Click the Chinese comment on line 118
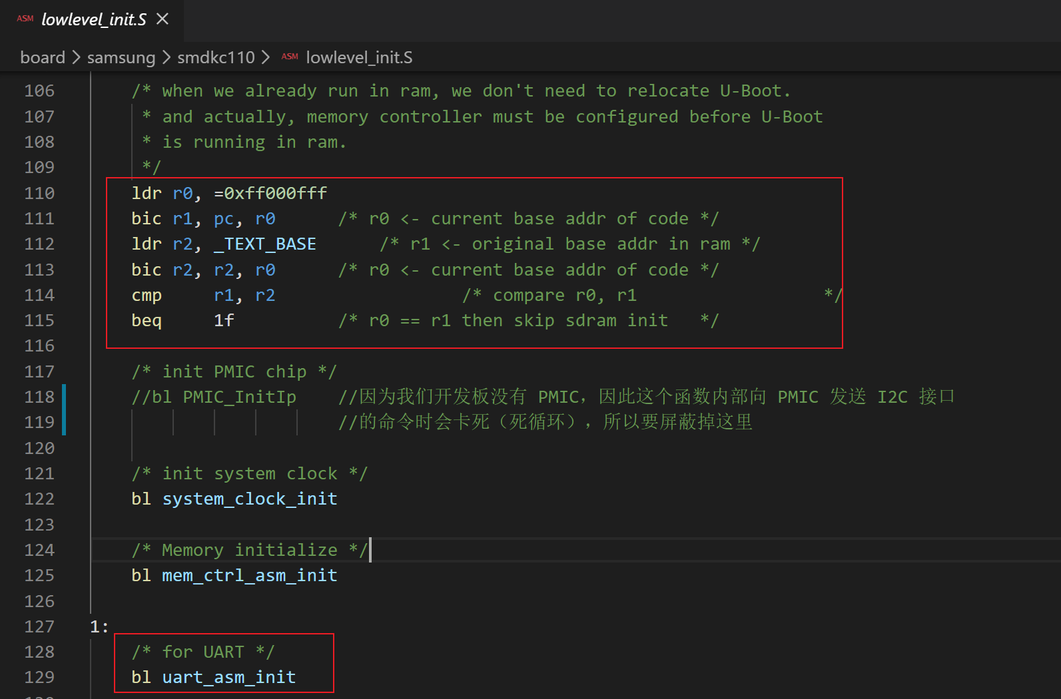The width and height of the screenshot is (1061, 699). (647, 397)
